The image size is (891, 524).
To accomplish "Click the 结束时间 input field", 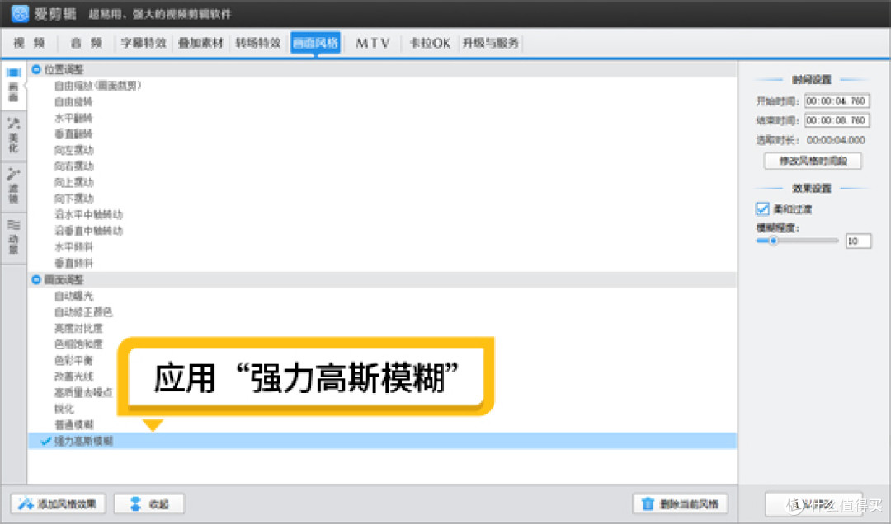I will [837, 120].
